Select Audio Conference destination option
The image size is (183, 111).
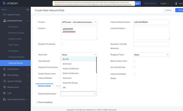click(x=78, y=69)
